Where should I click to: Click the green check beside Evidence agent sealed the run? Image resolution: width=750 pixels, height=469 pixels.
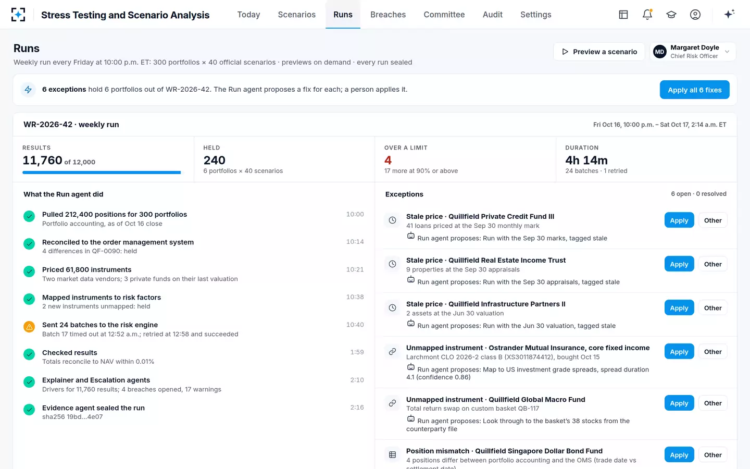point(29,410)
